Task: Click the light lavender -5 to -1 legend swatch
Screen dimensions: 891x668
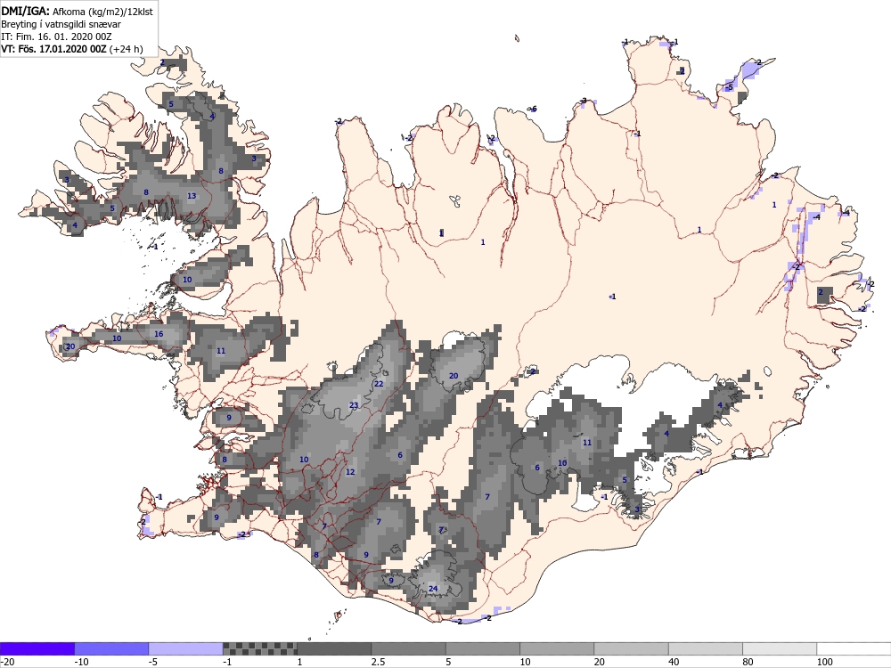Action: coord(186,648)
